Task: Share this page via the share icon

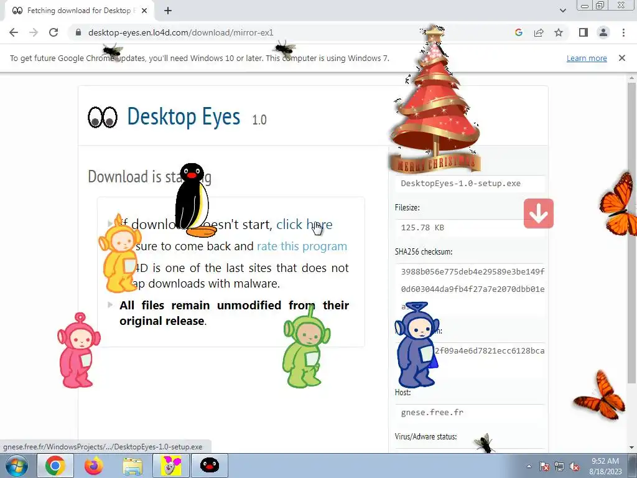Action: point(539,32)
